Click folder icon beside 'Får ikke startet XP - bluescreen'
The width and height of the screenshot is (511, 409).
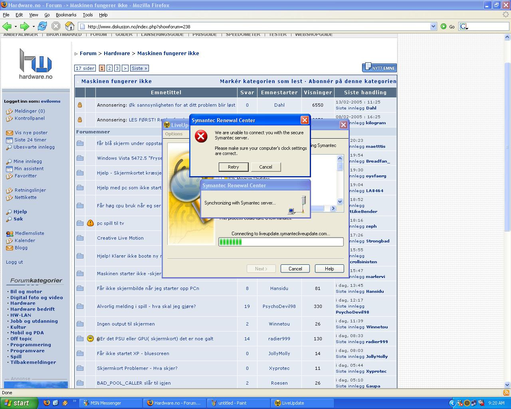tap(80, 353)
